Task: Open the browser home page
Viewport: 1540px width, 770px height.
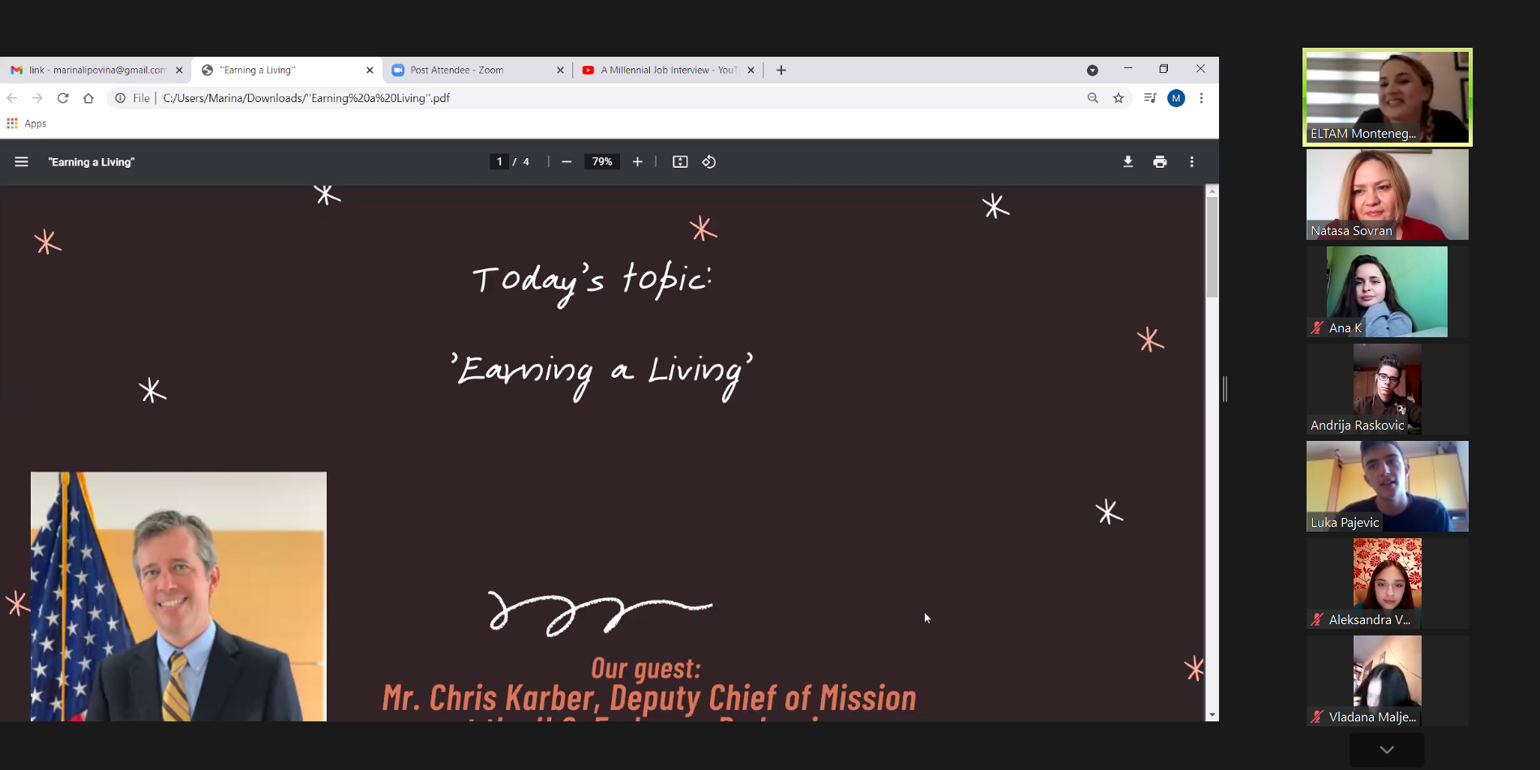Action: 88,98
